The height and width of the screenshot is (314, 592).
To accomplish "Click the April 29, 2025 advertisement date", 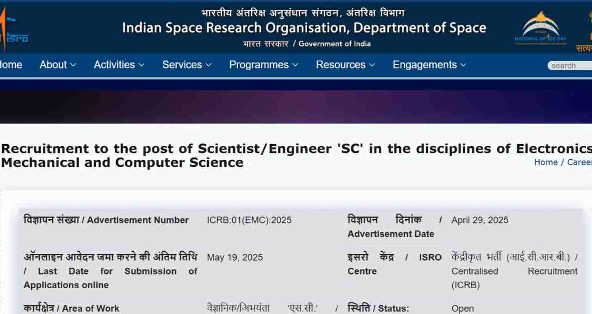I will click(480, 220).
